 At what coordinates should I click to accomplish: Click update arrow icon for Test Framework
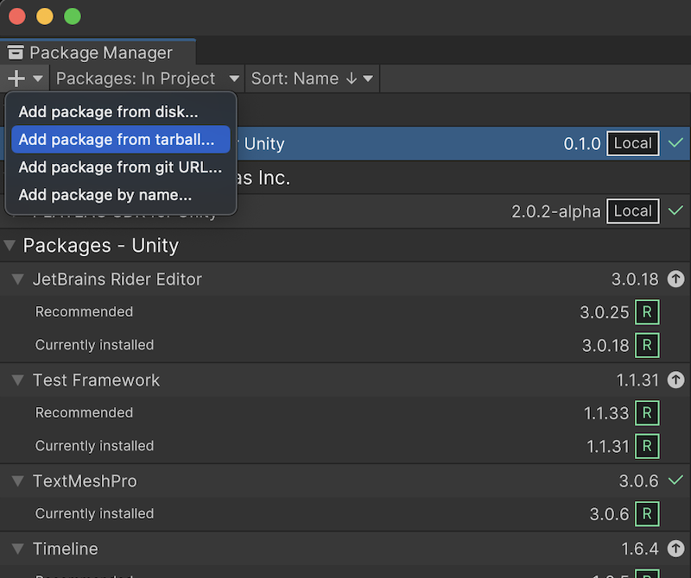coord(675,380)
